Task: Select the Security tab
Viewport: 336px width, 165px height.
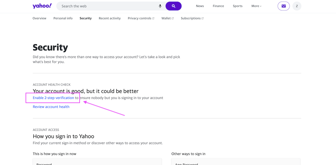Action: tap(85, 18)
